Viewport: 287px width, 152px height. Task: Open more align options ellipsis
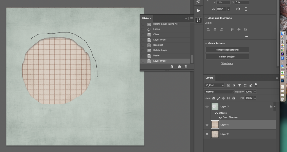click(246, 36)
